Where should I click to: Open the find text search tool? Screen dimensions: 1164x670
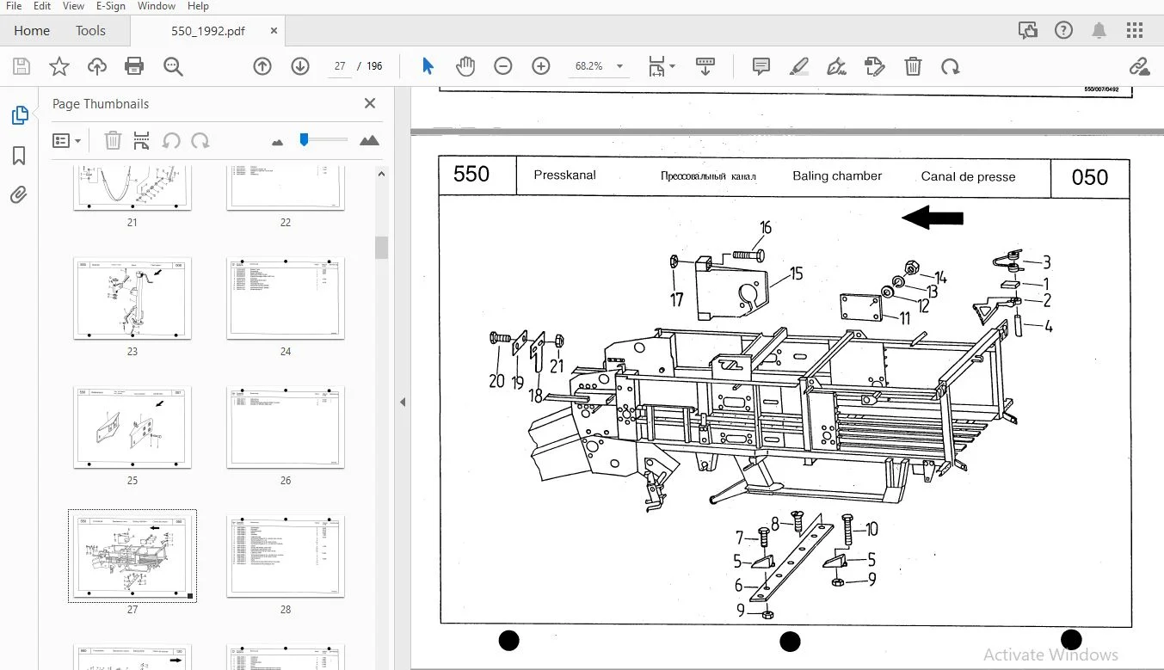point(173,66)
